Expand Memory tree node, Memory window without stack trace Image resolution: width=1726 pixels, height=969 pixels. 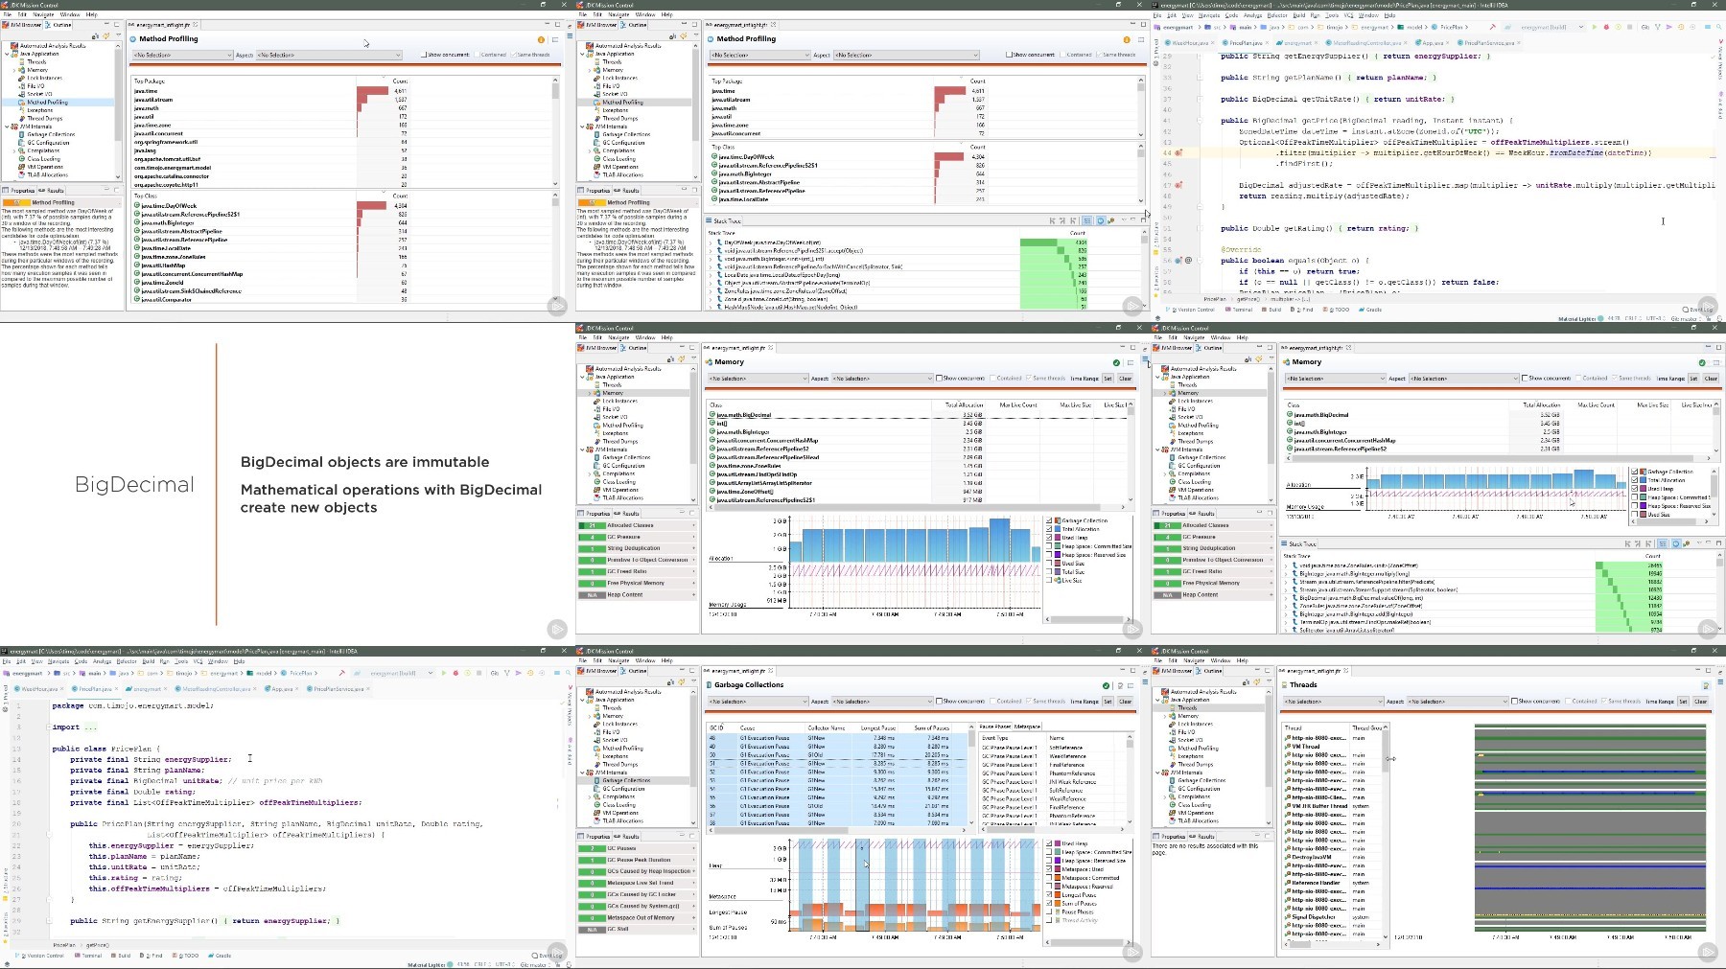(x=590, y=393)
